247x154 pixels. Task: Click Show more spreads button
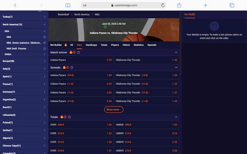pyautogui.click(x=114, y=110)
